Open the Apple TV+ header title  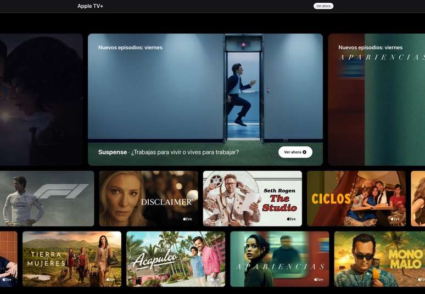(x=90, y=6)
